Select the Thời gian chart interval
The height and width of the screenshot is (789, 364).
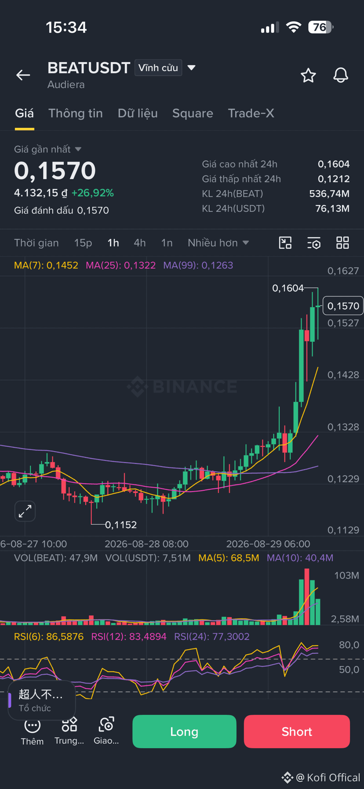point(36,243)
